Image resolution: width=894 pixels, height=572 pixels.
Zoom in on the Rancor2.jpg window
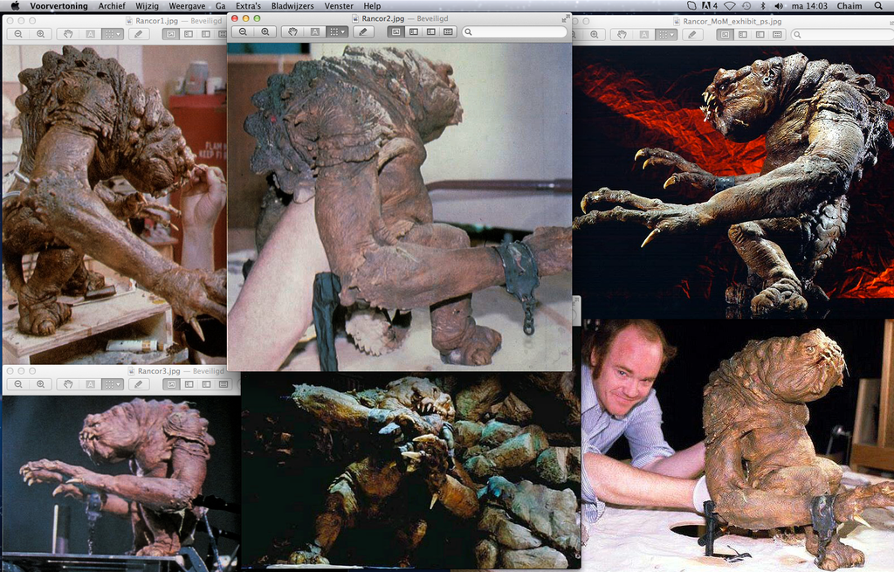(265, 32)
